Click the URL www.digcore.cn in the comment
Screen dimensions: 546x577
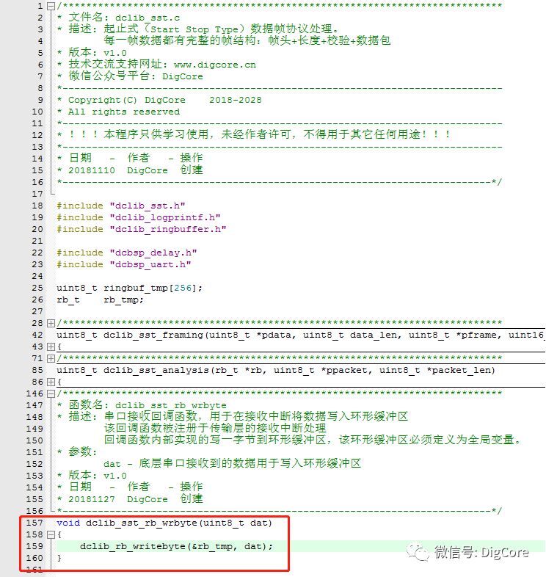pyautogui.click(x=215, y=65)
